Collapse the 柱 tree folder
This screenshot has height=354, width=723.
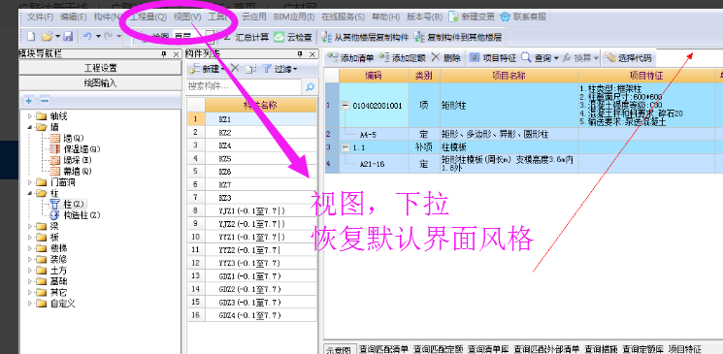click(x=30, y=194)
